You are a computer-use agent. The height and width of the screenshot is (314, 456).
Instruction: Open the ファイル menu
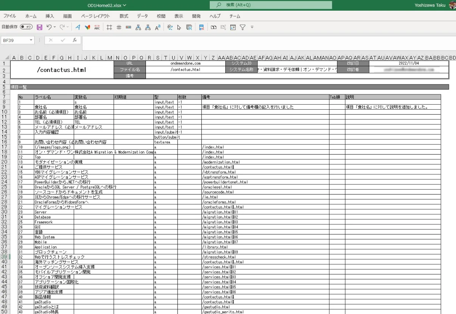pos(9,16)
